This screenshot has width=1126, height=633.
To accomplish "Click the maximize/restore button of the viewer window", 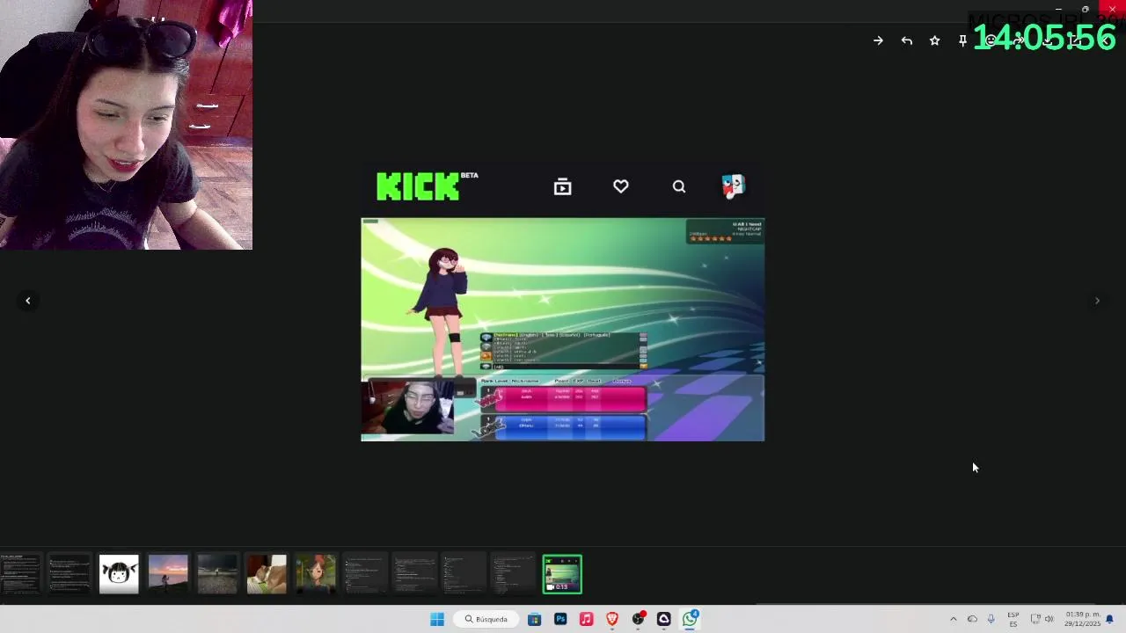I will tap(1085, 9).
